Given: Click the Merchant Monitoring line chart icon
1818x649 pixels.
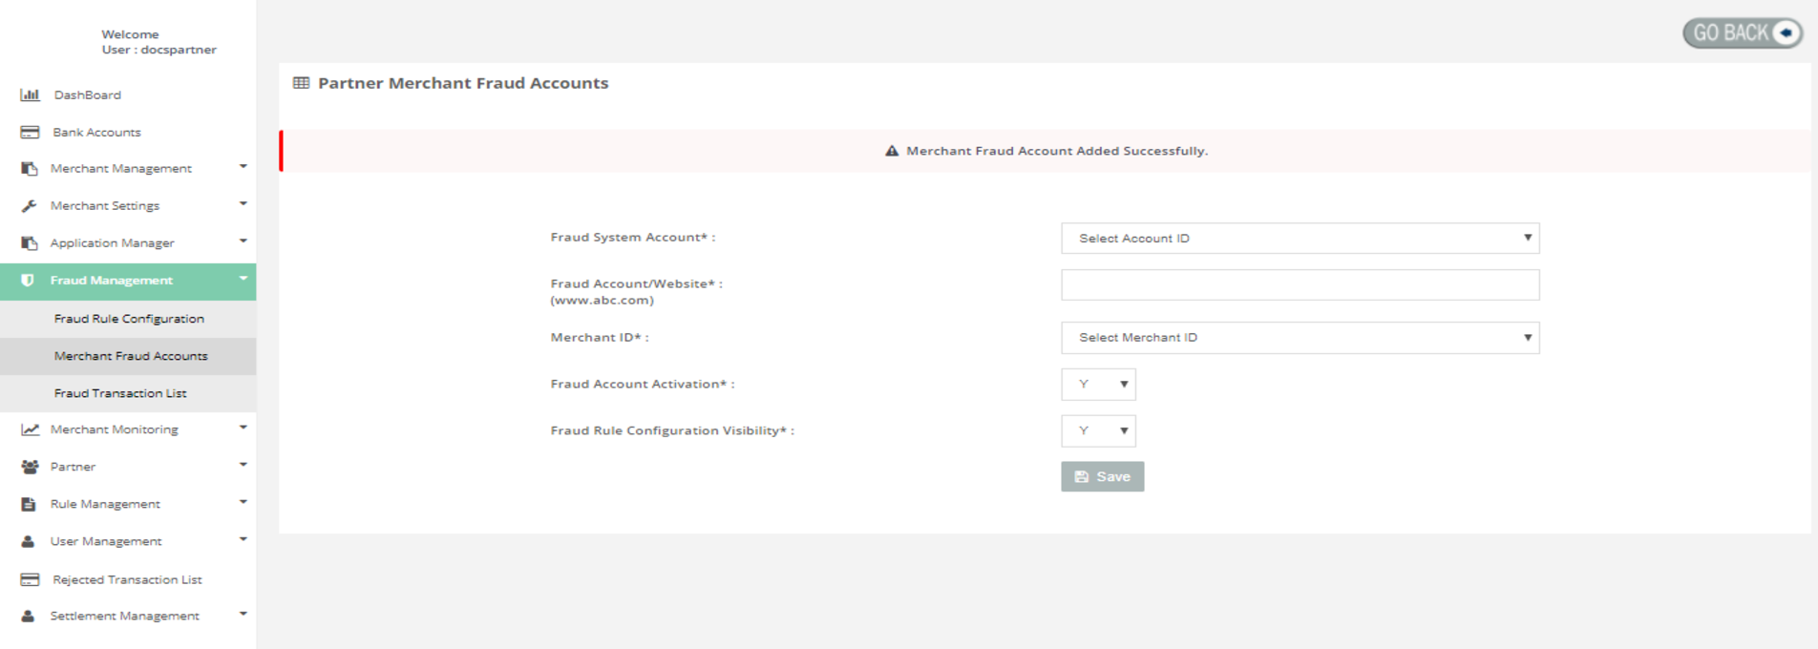Looking at the screenshot, I should click(x=30, y=429).
